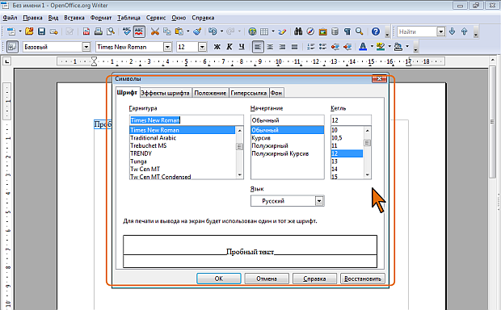This screenshot has height=310, width=501.
Task: Click the Cut scissors icon
Action: point(155,31)
